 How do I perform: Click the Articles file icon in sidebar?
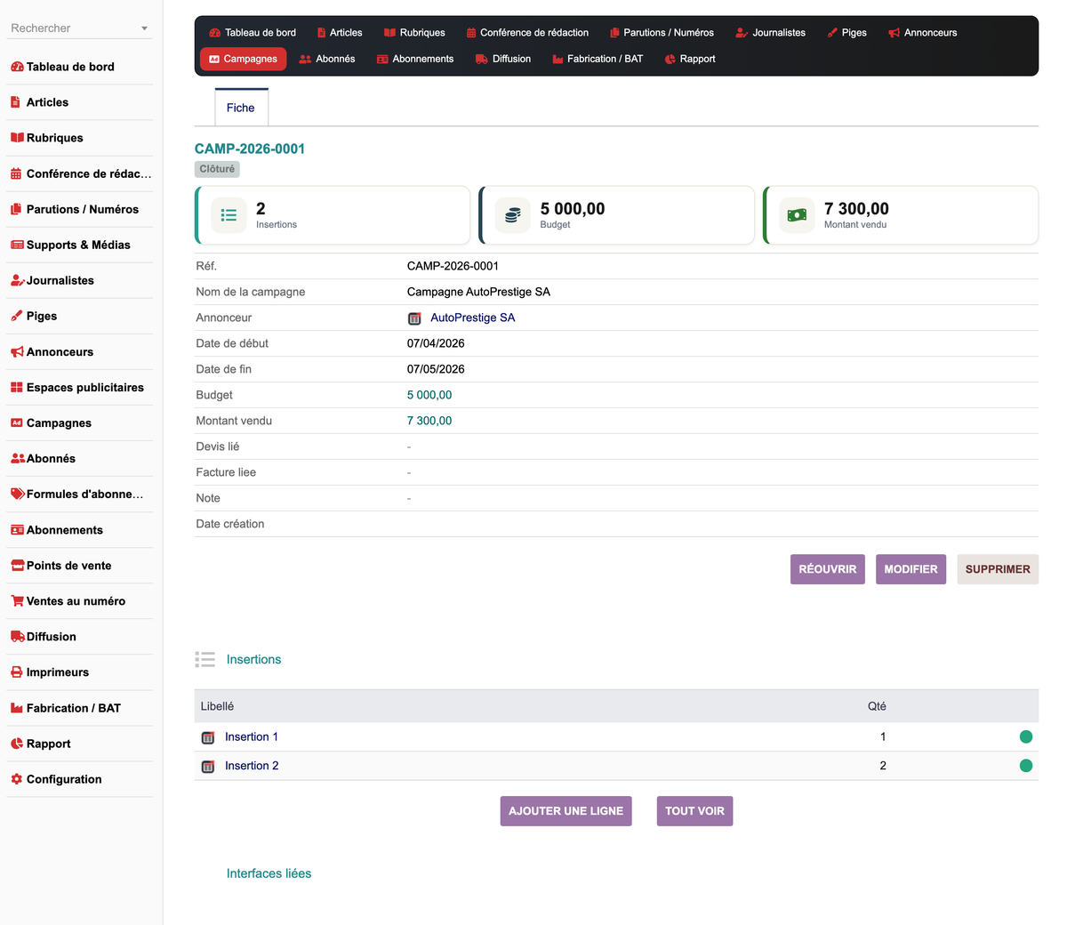point(15,102)
